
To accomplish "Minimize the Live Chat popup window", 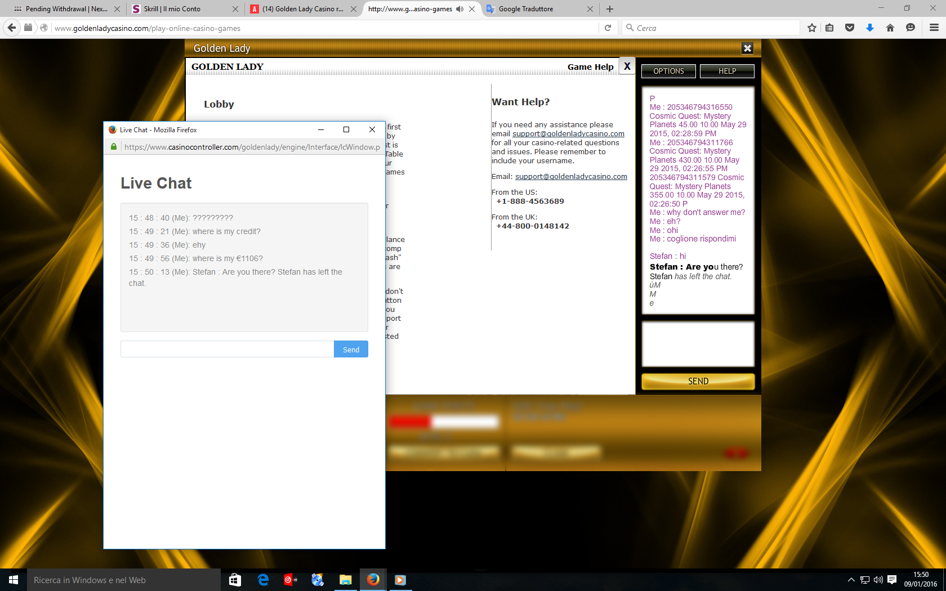I will 320,129.
